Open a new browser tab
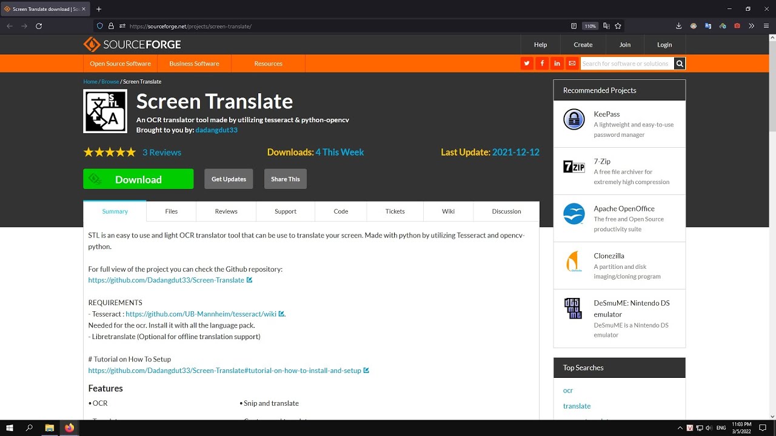This screenshot has width=776, height=436. point(99,9)
